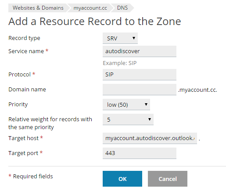Confirm the record with the OK button
The height and width of the screenshot is (195, 226).
122,179
